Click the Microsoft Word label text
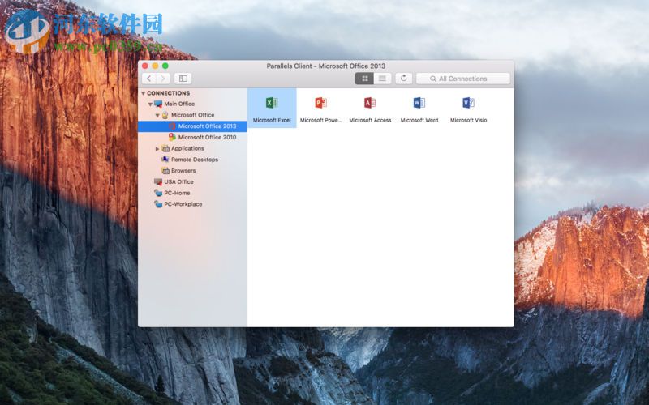This screenshot has height=405, width=649. tap(419, 120)
